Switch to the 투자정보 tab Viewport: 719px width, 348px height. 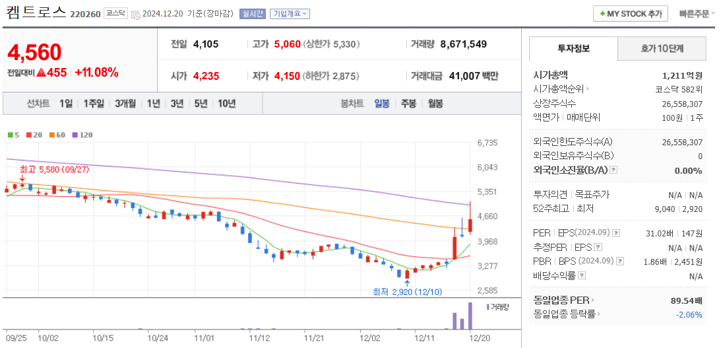pyautogui.click(x=573, y=49)
